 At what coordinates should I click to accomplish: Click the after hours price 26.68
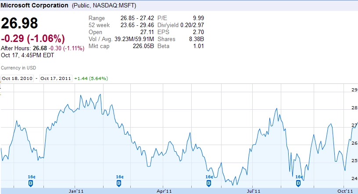(x=40, y=48)
